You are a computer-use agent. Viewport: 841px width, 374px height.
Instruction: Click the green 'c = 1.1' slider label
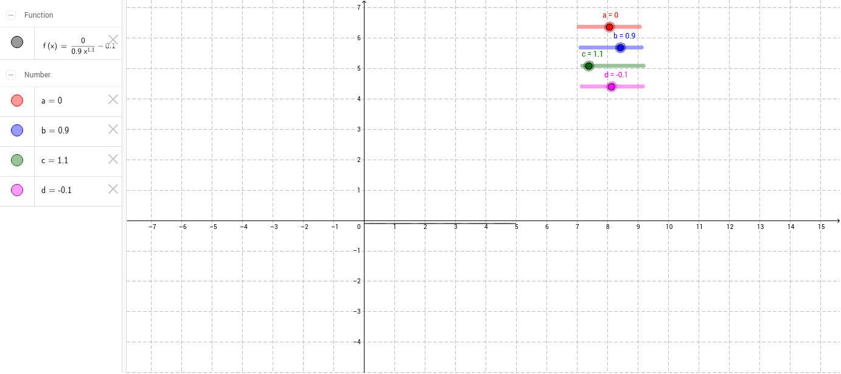[592, 54]
